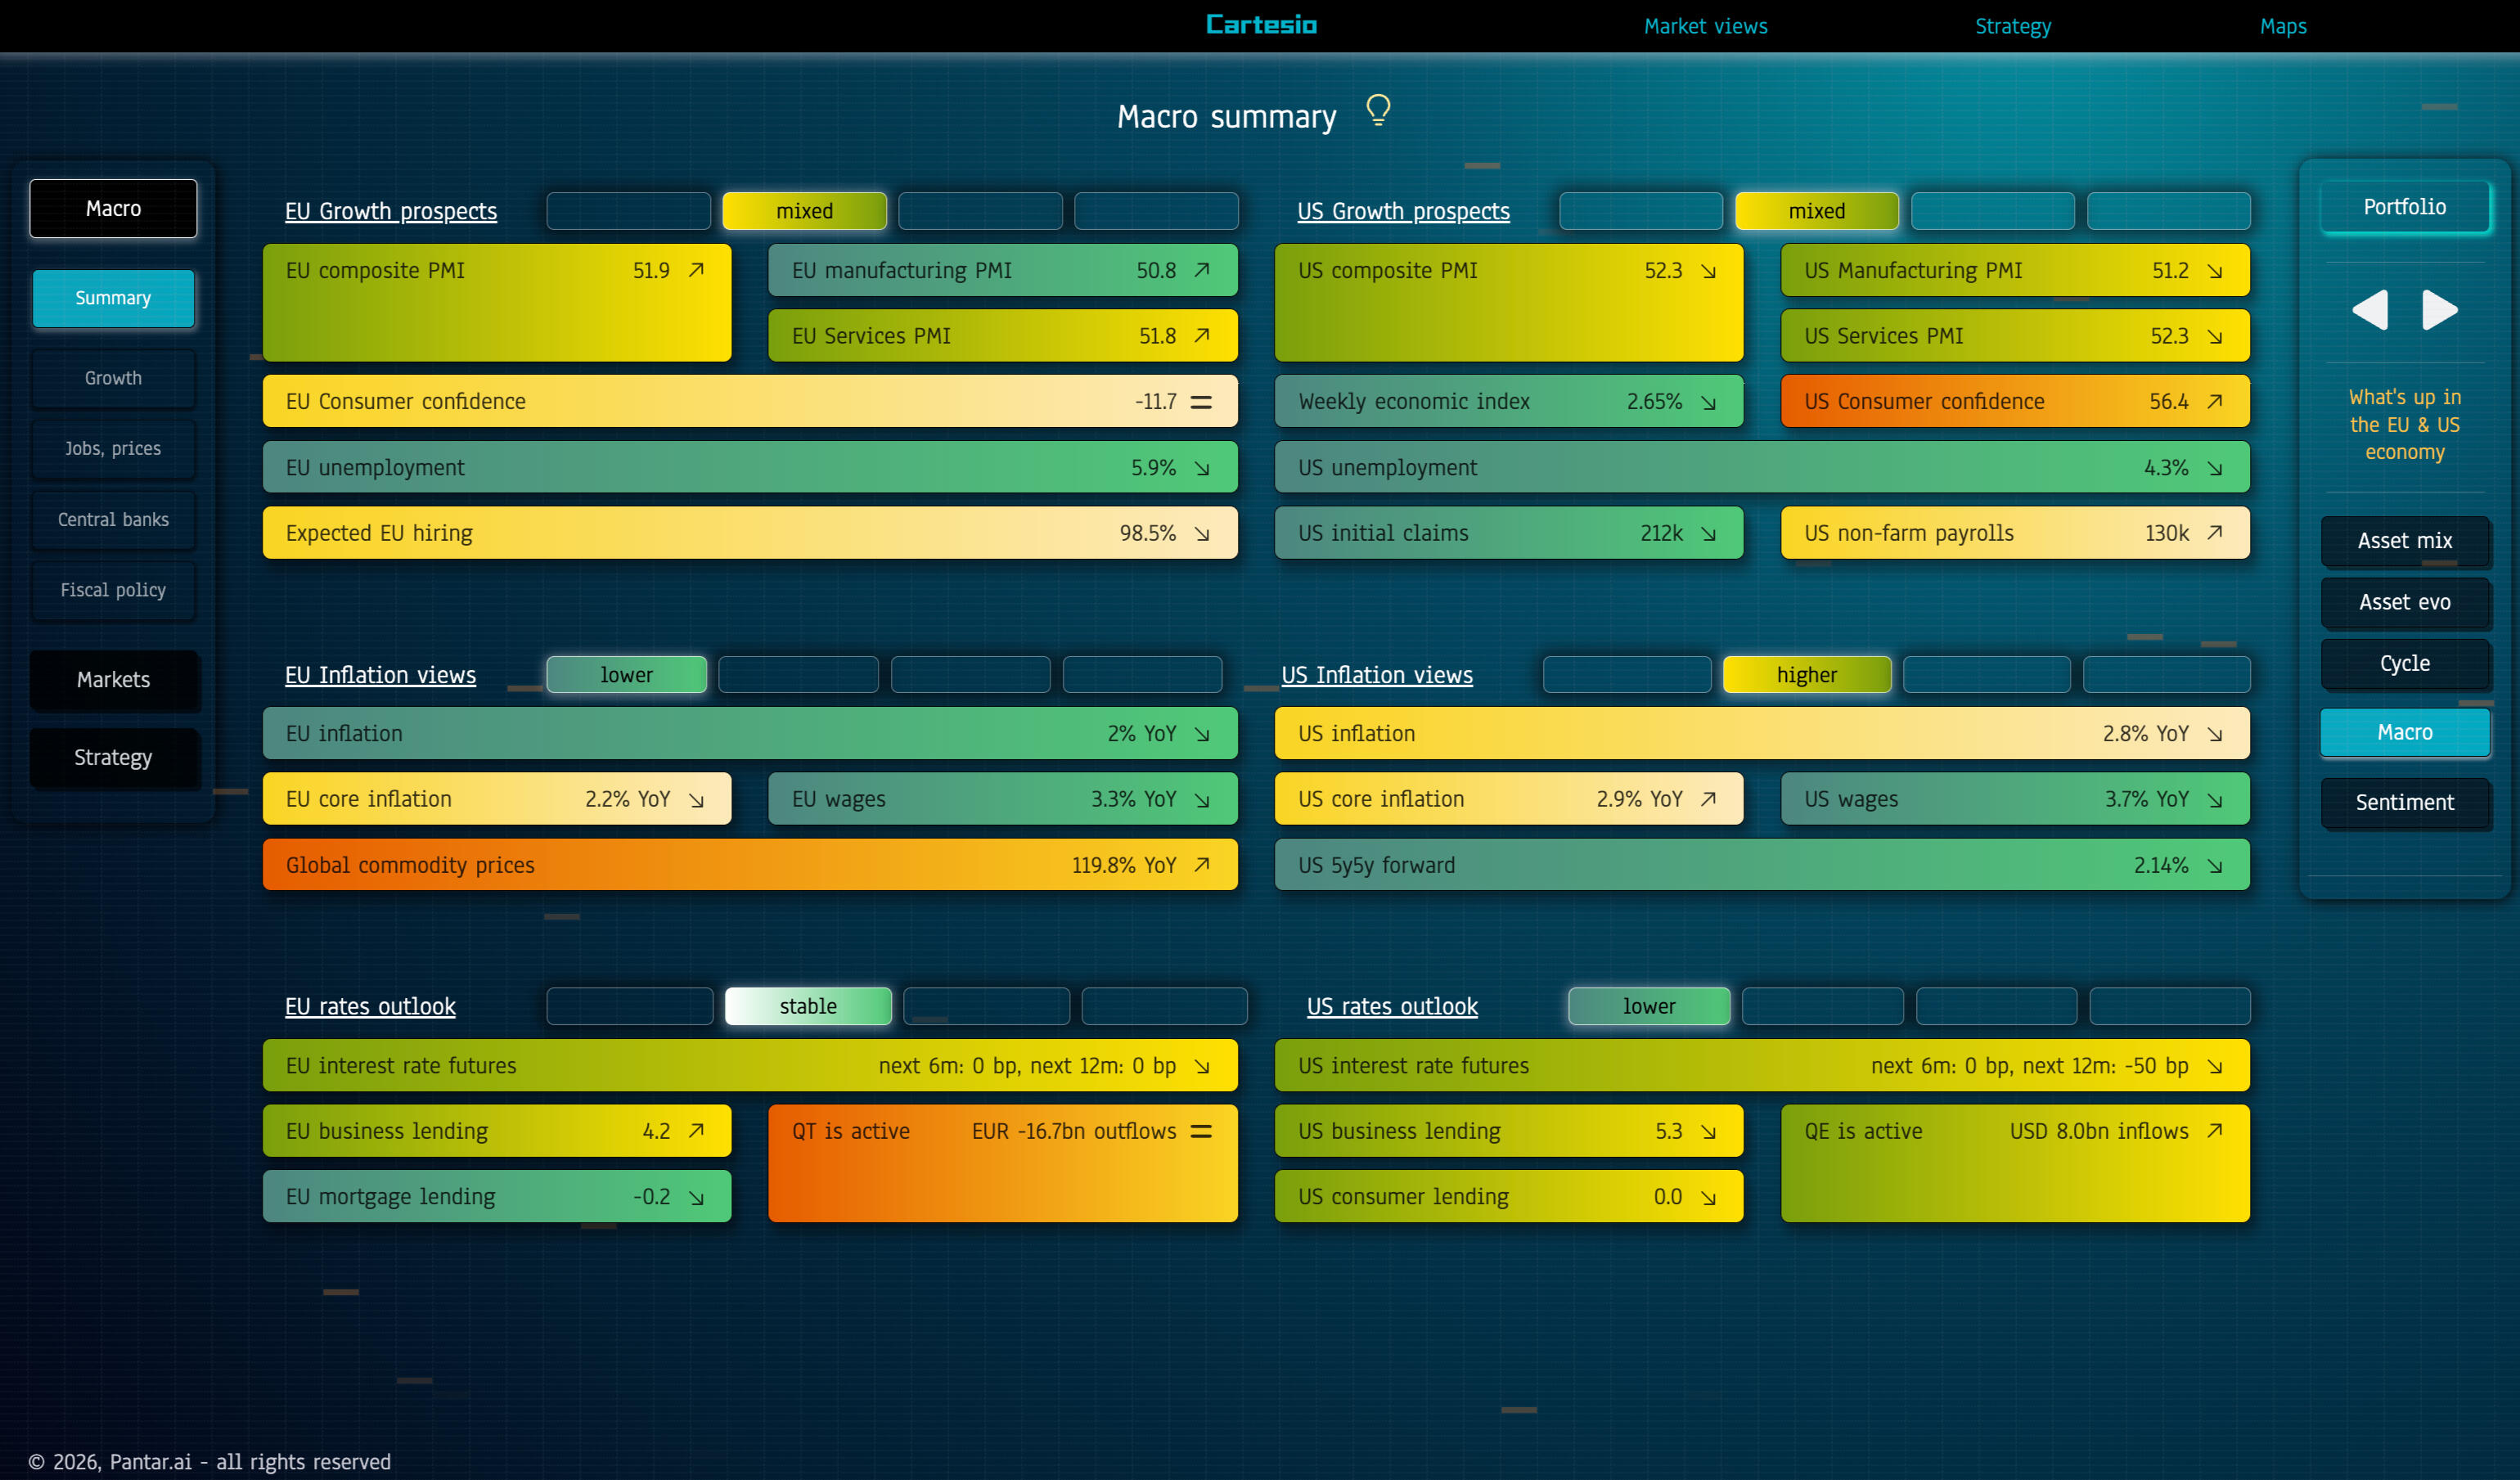Screen dimensions: 2520x1480
Task: Click the Cartesio logo
Action: 1261,25
